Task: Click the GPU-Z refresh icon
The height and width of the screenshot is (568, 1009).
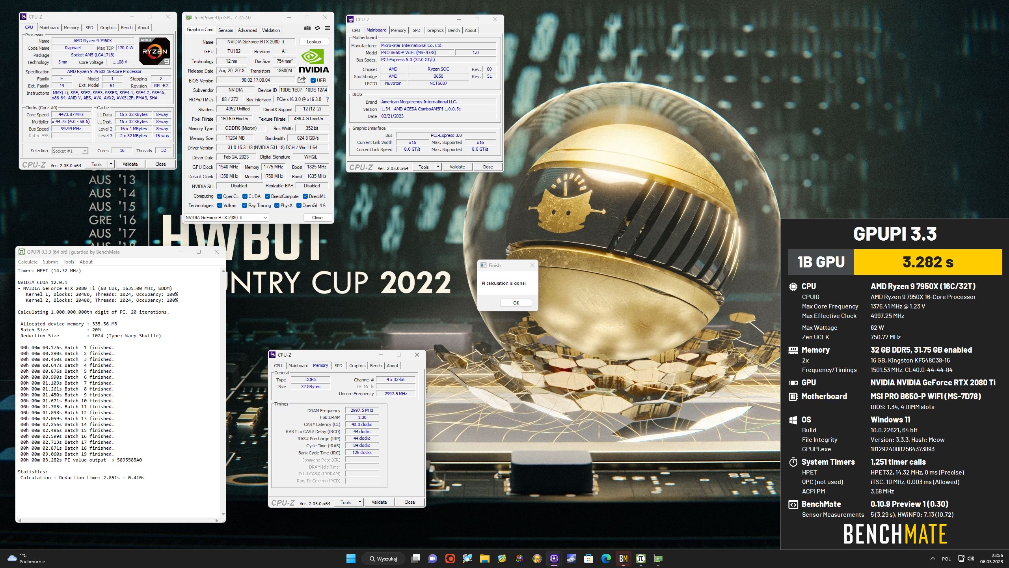Action: (317, 28)
